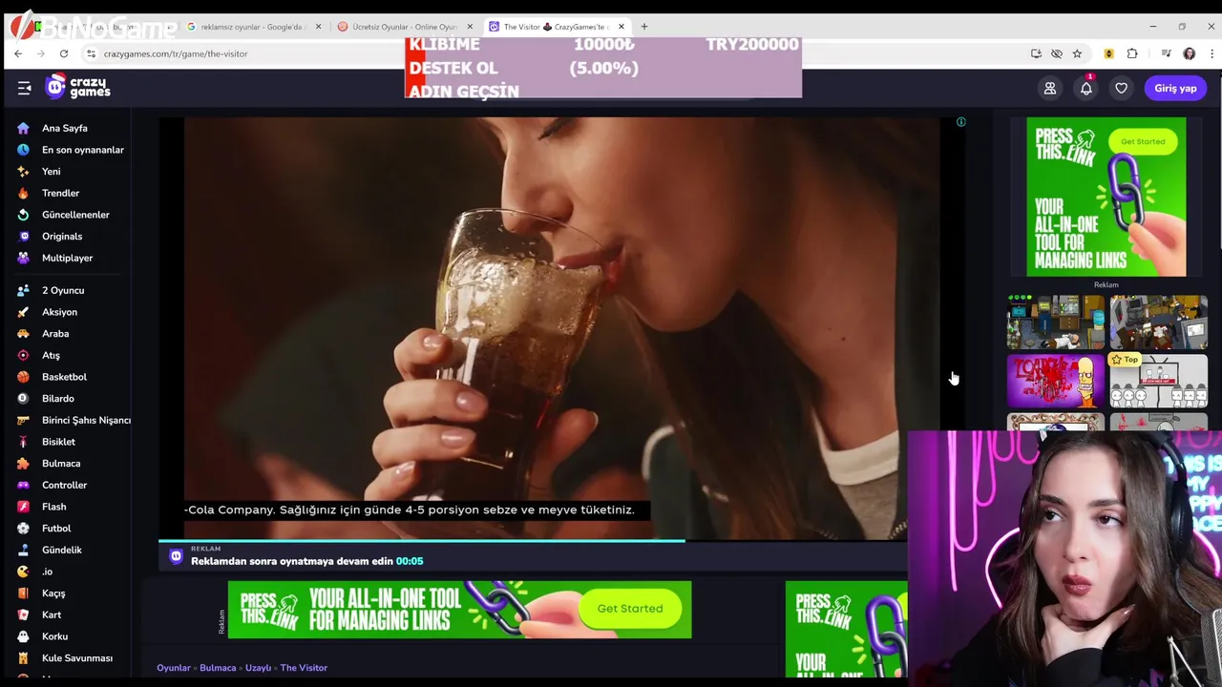Open Ana Sayfa in sidebar

point(64,128)
